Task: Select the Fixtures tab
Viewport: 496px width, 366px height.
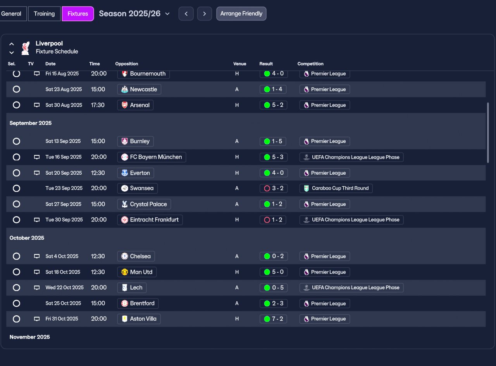Action: pyautogui.click(x=78, y=14)
